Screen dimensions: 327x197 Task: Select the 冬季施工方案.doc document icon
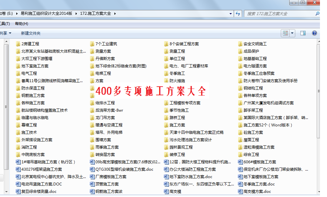[x=240, y=184]
